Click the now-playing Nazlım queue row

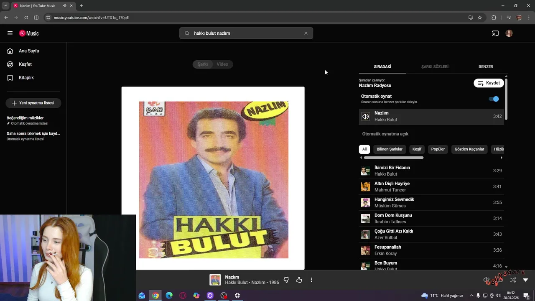click(x=431, y=117)
